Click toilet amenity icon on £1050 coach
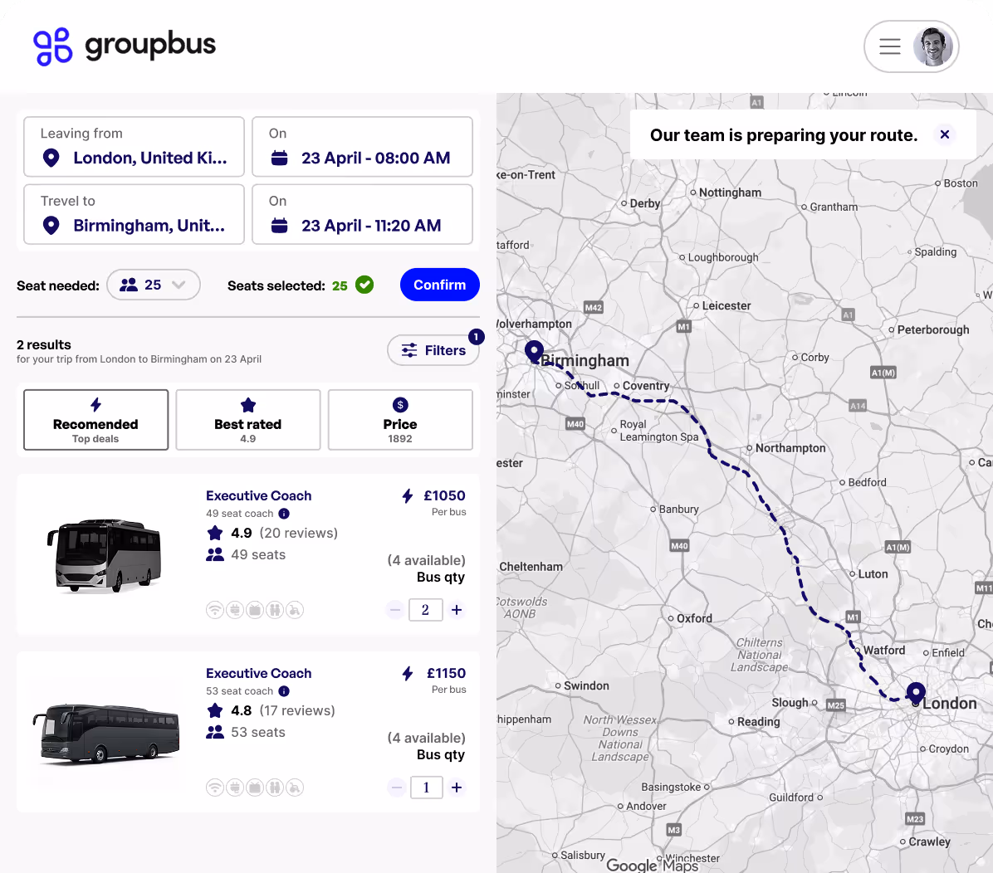993x873 pixels. click(274, 610)
